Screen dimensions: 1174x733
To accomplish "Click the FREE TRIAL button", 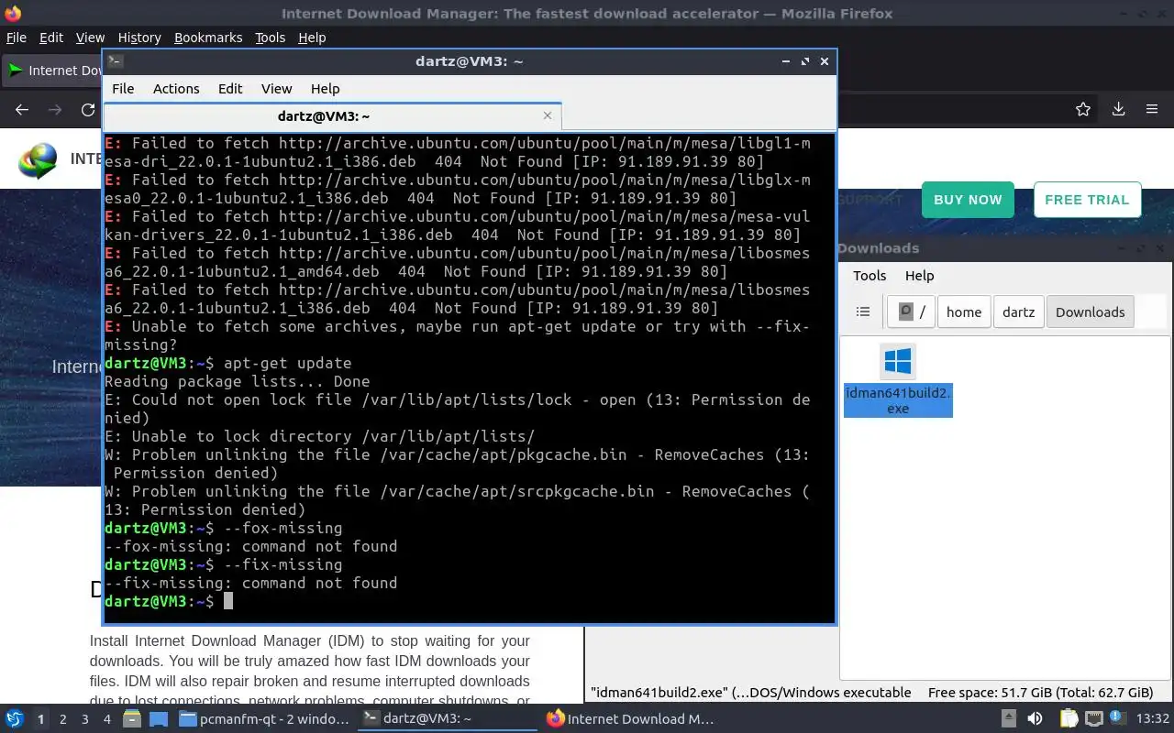I will [1087, 200].
